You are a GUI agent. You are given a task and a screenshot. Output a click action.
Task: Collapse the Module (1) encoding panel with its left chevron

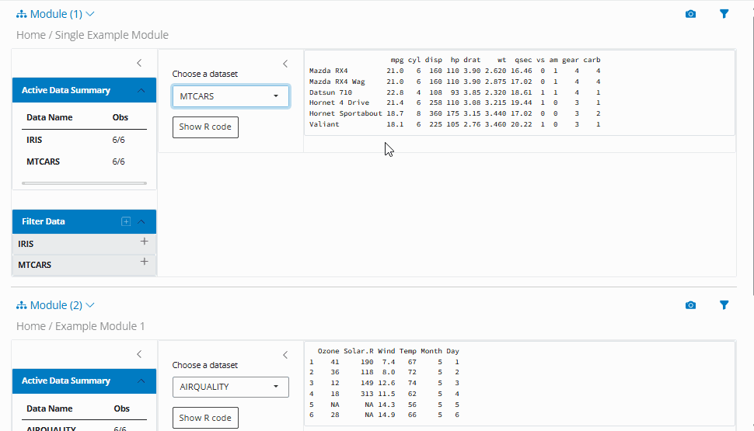tap(285, 64)
